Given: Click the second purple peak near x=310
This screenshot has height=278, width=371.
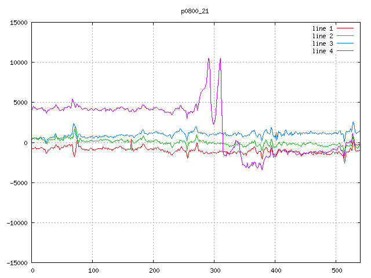Looking at the screenshot, I should click(x=220, y=58).
